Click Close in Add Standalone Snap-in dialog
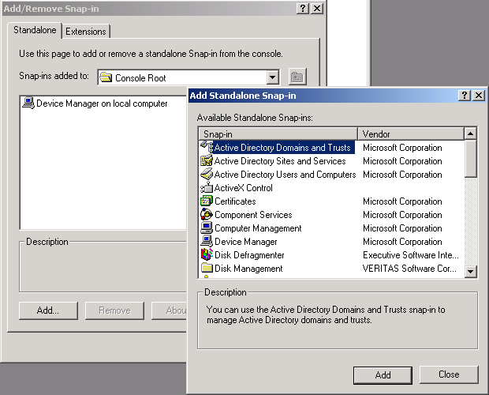Image resolution: width=489 pixels, height=395 pixels. tap(449, 374)
